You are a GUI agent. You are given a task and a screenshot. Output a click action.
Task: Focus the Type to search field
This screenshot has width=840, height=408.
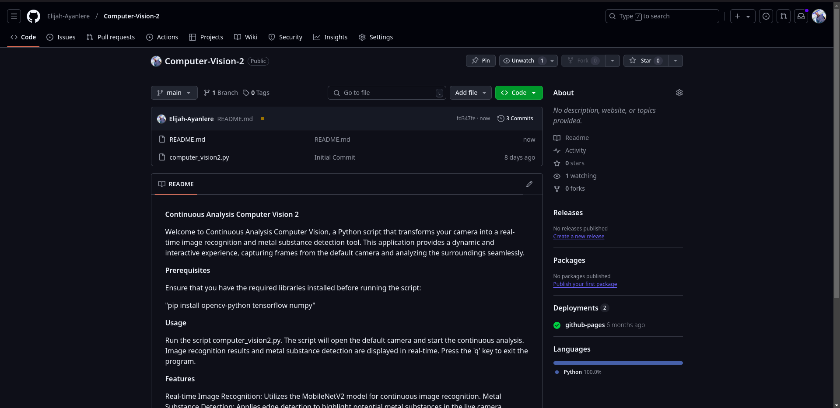[662, 16]
